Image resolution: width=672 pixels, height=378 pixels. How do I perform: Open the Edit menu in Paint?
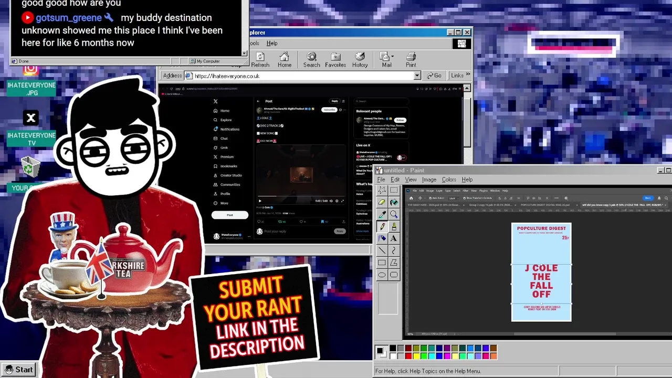[395, 180]
